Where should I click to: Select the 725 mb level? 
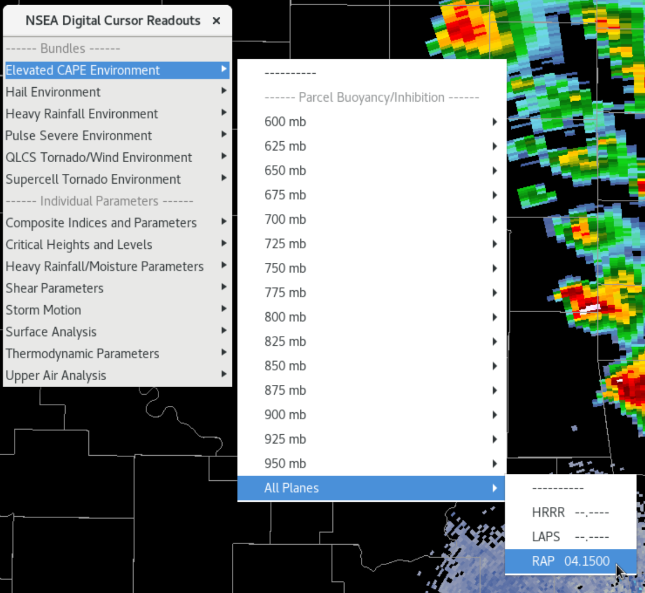[x=371, y=244]
